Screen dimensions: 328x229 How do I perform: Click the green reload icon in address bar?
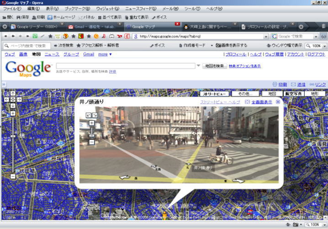tap(35, 36)
